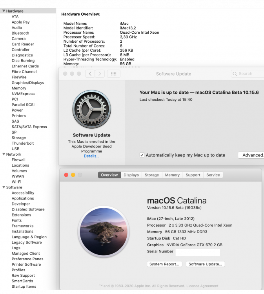264x294 pixels.
Task: Select Diagnostics in the sidebar
Action: 22,55
